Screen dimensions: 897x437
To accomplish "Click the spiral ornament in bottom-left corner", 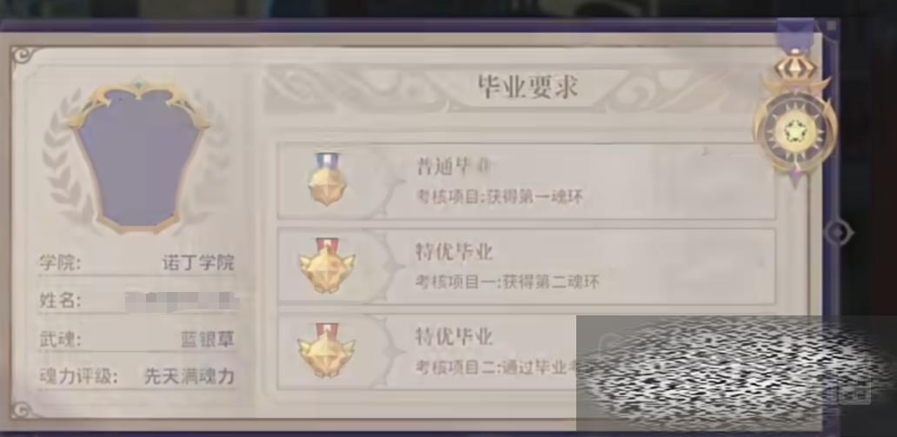I will (23, 409).
